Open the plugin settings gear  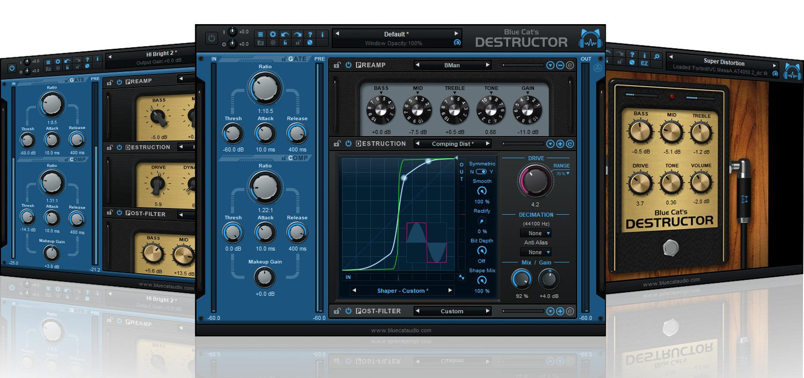273,34
